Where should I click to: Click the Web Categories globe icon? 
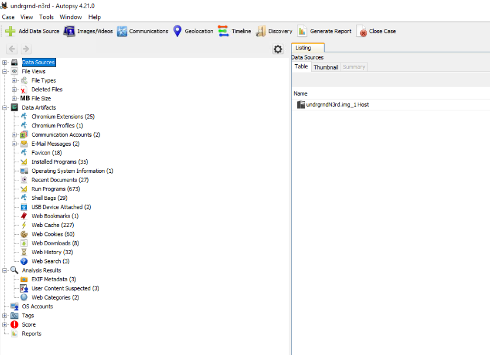pos(24,298)
